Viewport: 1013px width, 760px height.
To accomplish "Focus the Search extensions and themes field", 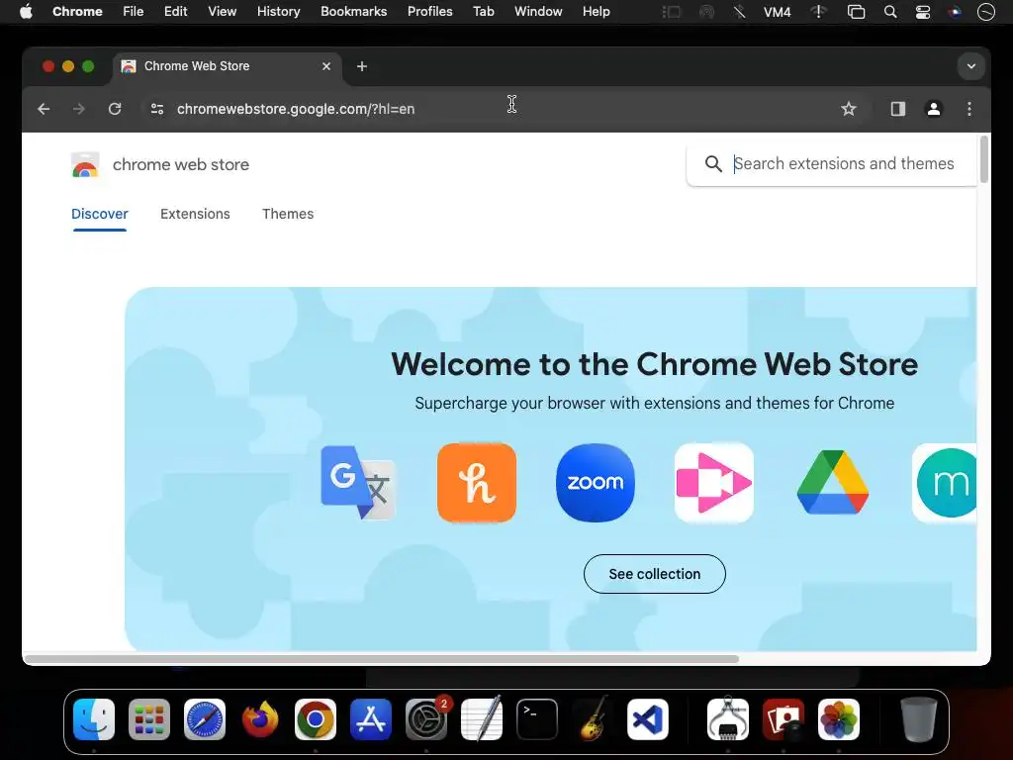I will [x=832, y=164].
